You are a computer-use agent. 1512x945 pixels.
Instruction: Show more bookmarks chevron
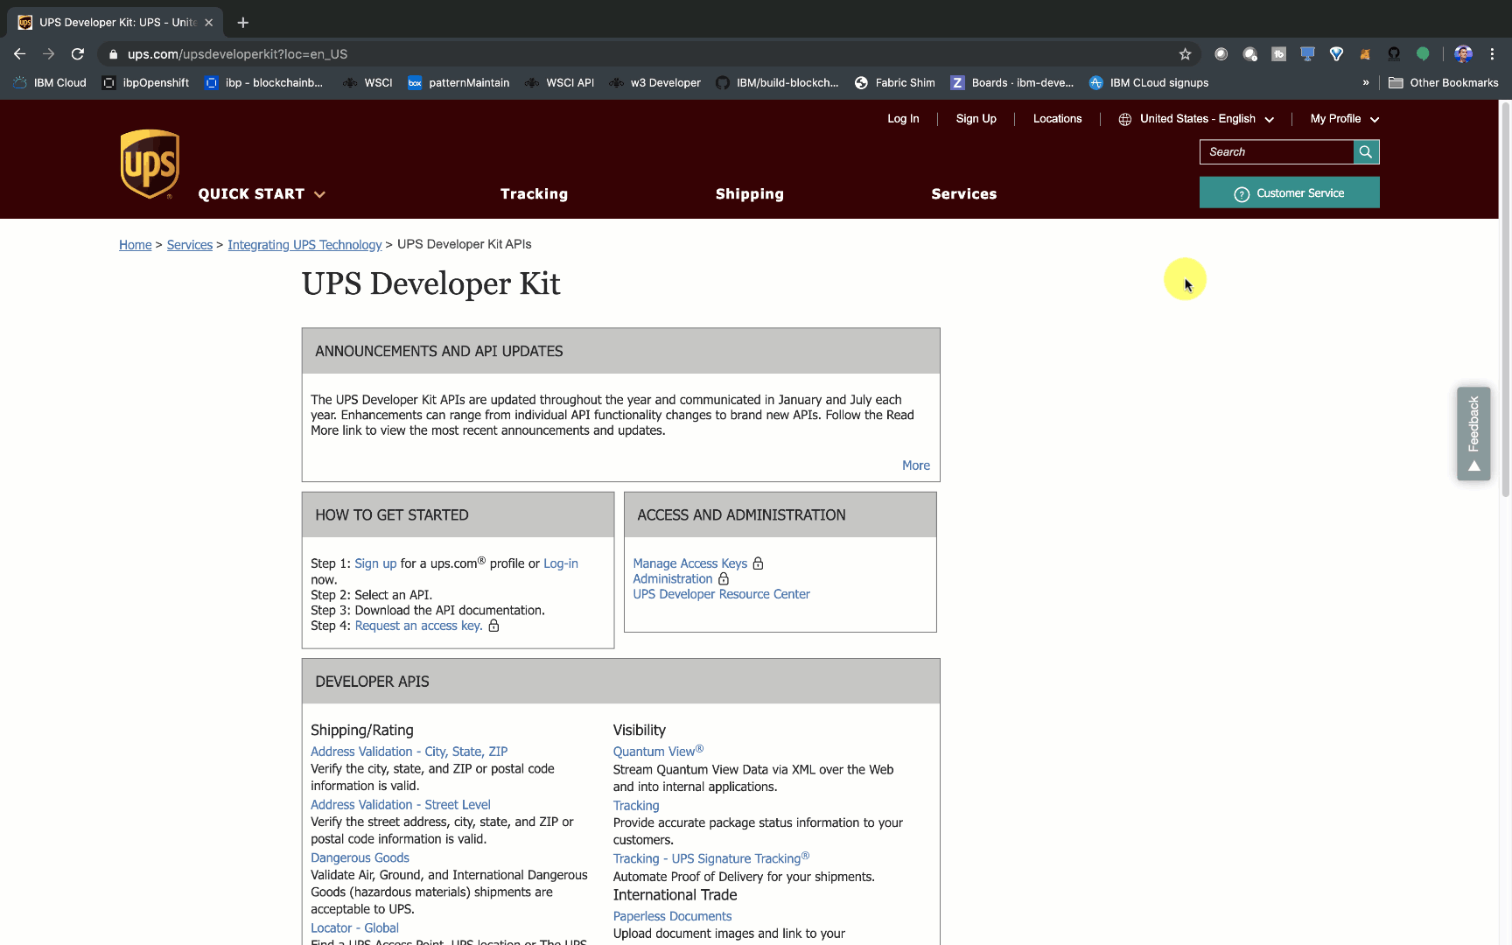pos(1366,83)
